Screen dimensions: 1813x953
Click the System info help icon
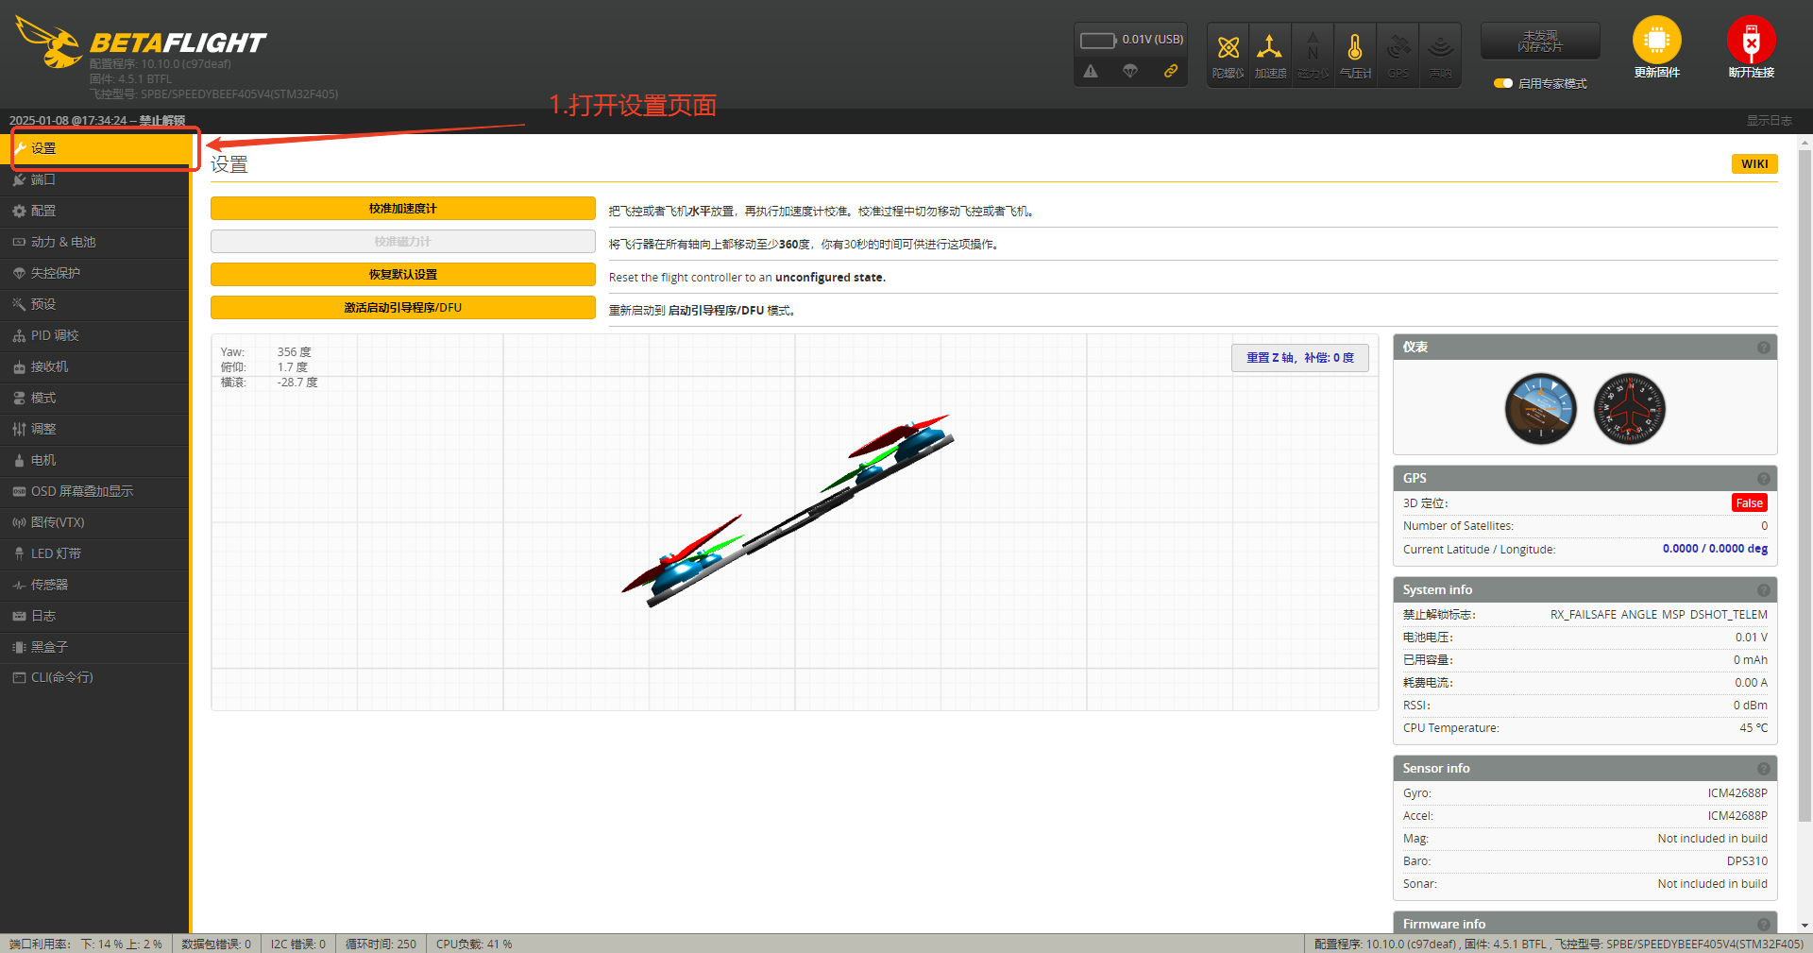point(1763,590)
